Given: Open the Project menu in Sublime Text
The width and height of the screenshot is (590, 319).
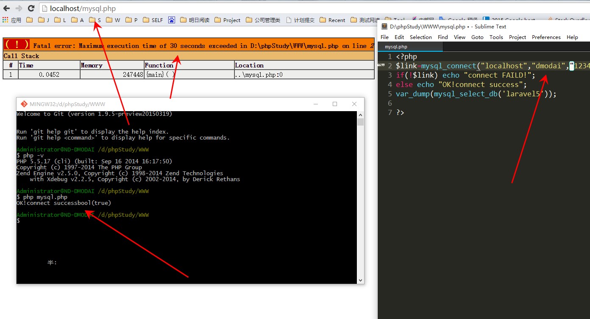Looking at the screenshot, I should coord(518,37).
